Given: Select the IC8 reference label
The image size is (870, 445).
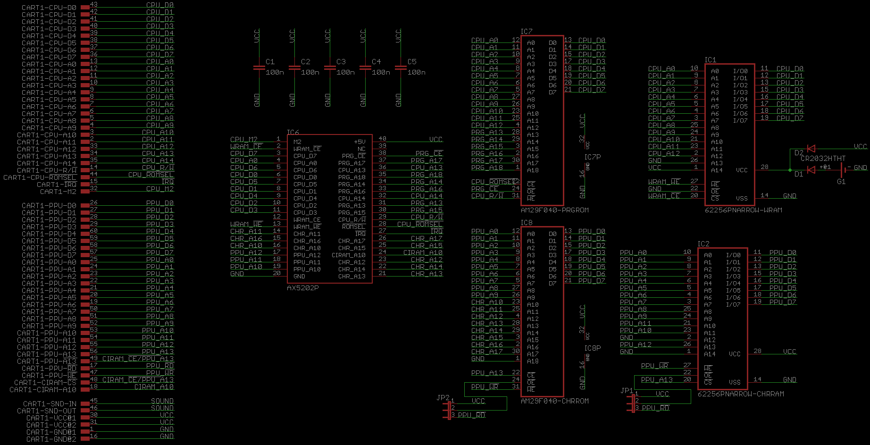Looking at the screenshot, I should click(527, 222).
